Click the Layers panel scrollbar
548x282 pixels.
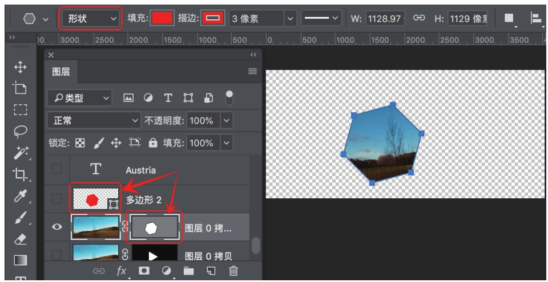click(256, 246)
